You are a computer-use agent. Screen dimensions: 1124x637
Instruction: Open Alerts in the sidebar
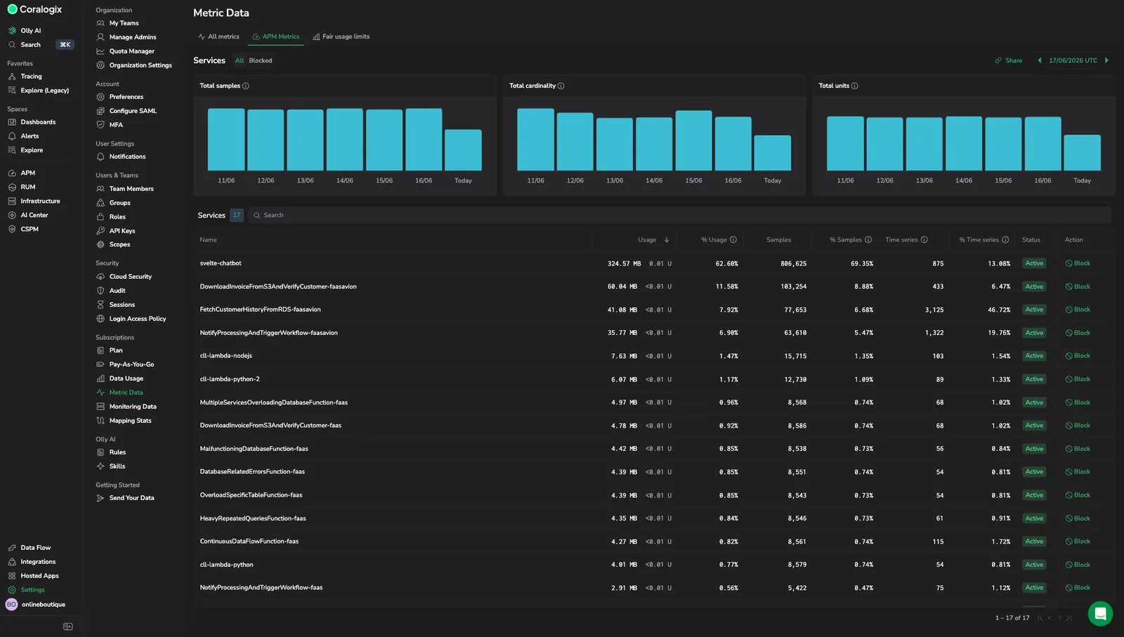tap(30, 136)
